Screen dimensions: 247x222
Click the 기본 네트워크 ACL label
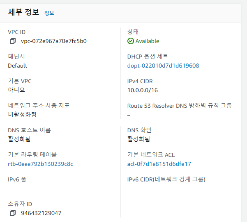click(x=151, y=155)
